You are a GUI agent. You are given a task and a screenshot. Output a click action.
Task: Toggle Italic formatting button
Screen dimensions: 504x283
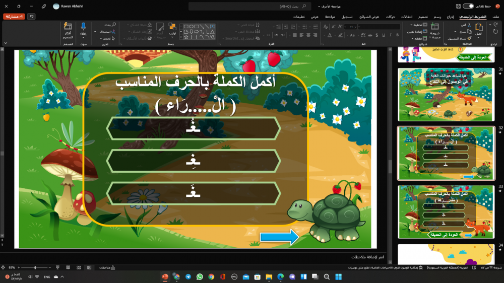[x=391, y=35]
